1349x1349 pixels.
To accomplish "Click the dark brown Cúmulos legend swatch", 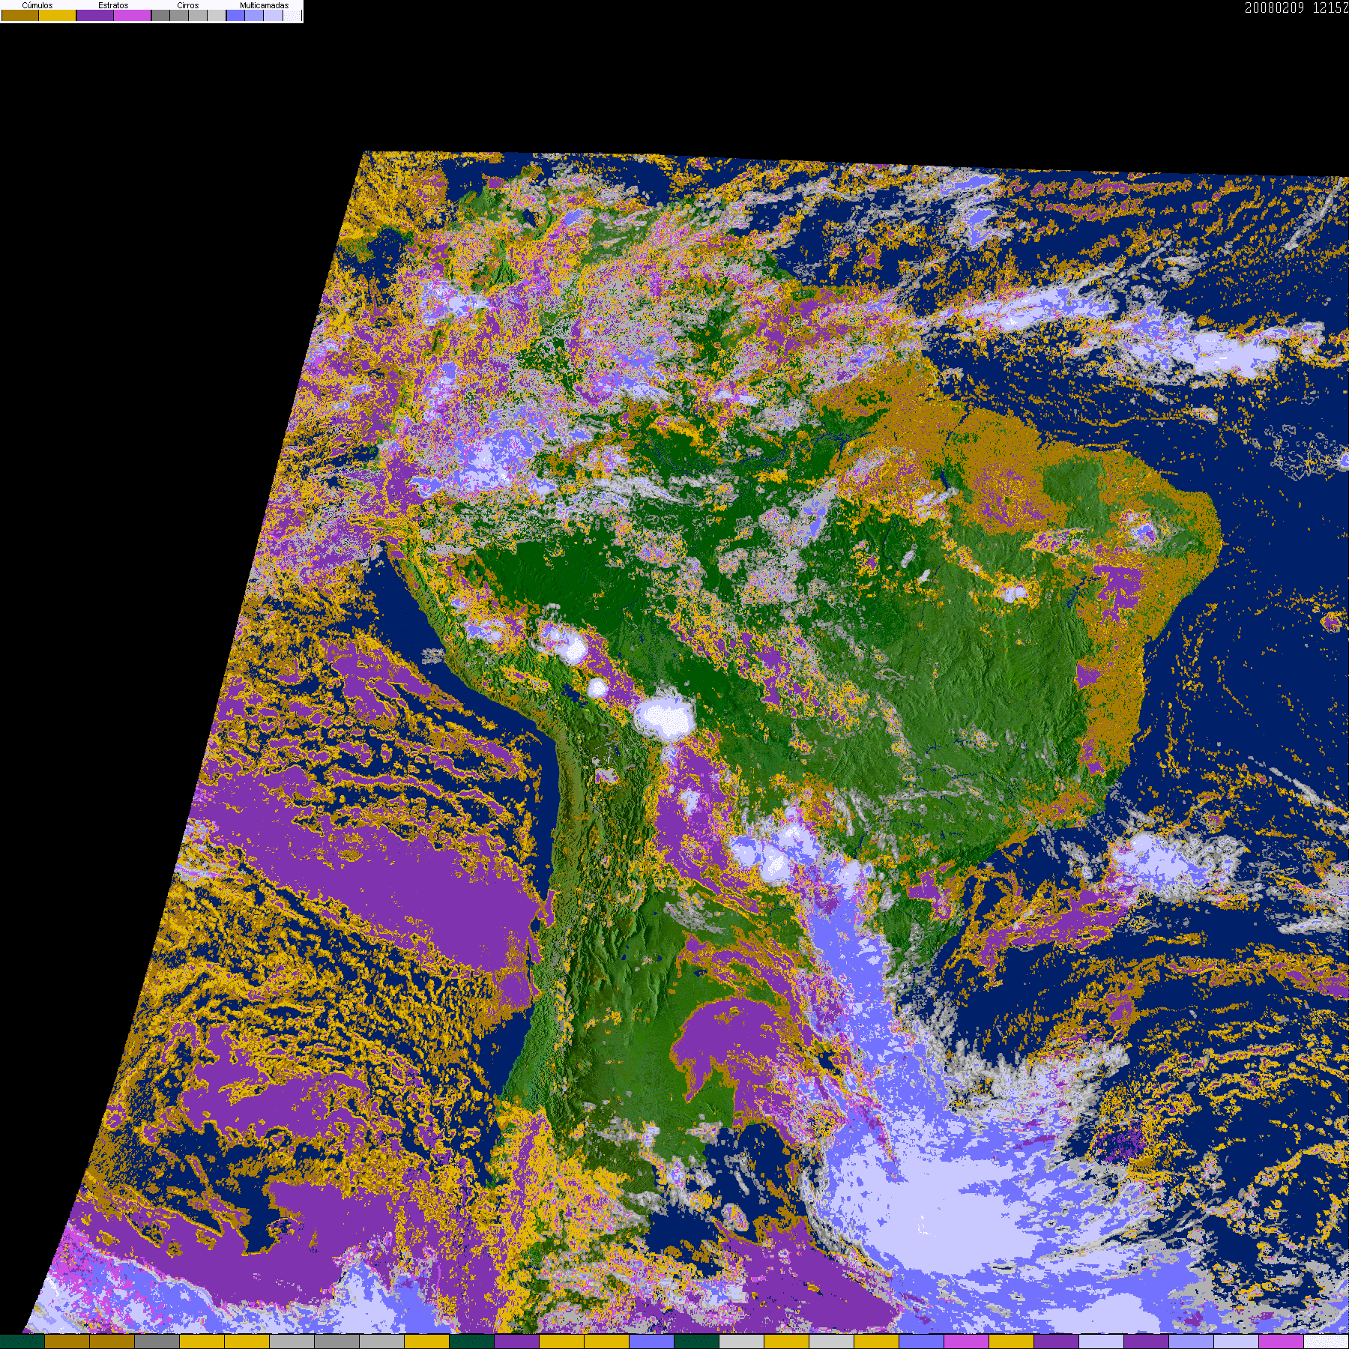I will coord(20,16).
